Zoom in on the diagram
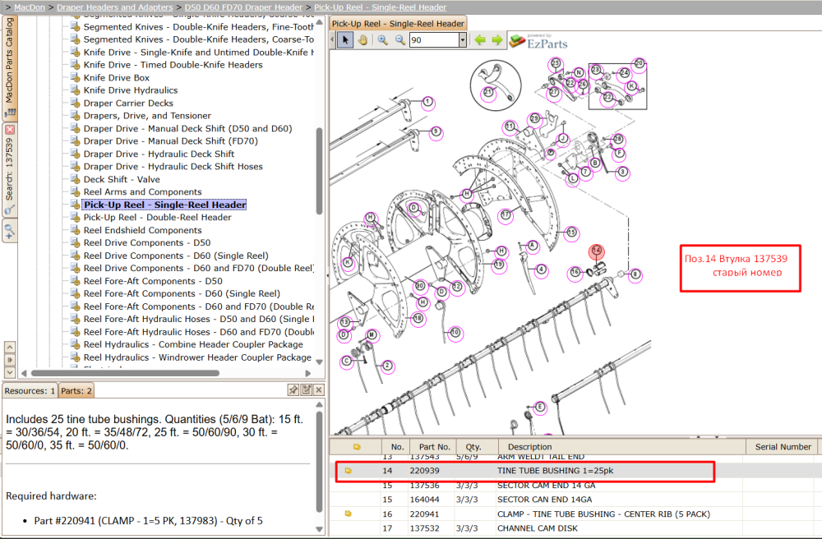This screenshot has height=539, width=822. point(383,40)
